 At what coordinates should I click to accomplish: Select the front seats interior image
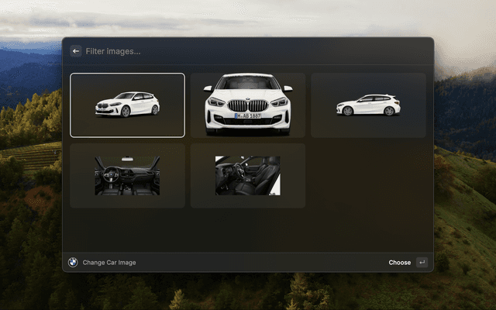[x=247, y=175]
